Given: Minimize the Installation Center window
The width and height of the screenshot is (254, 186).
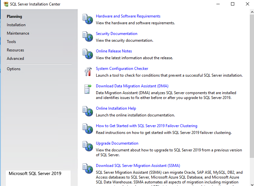Looking at the screenshot, I should pos(218,4).
